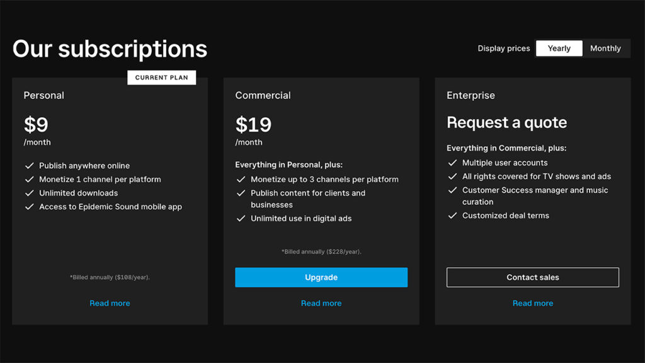Switch price display to Monthly
This screenshot has height=363, width=645.
605,48
